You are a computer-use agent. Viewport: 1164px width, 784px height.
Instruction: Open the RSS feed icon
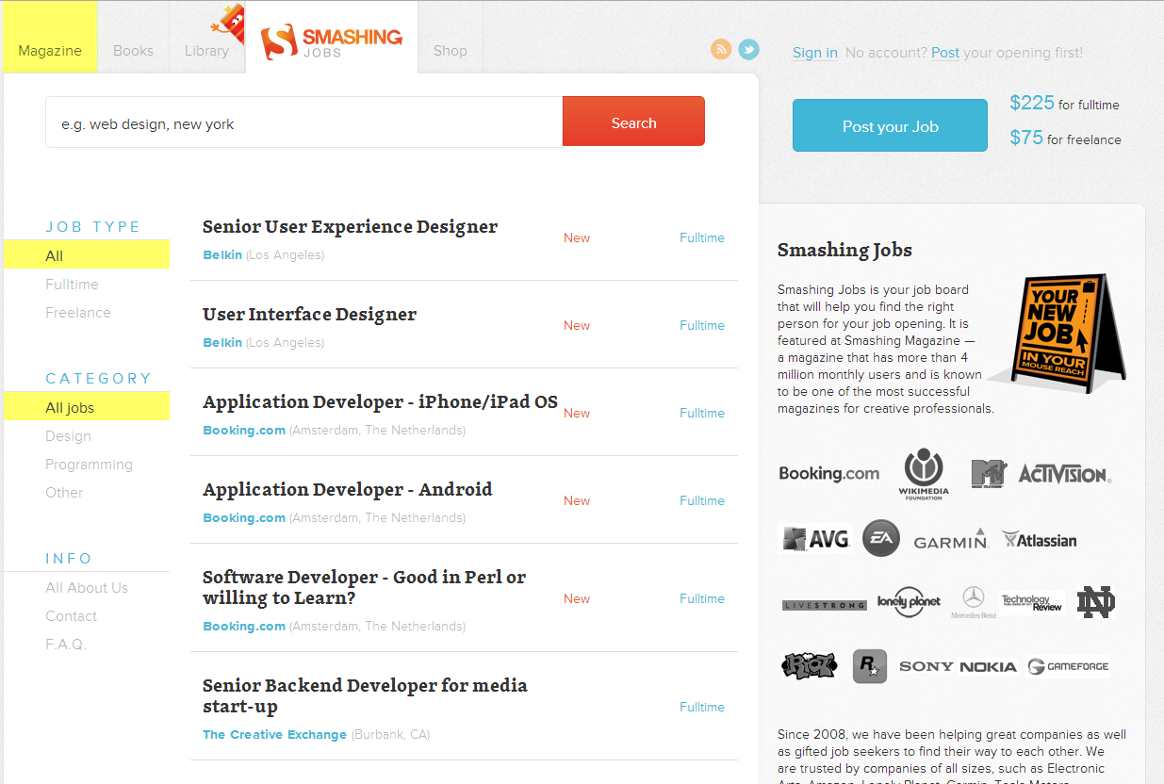(x=721, y=49)
